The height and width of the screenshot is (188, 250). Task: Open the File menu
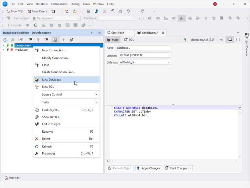pos(13,4)
